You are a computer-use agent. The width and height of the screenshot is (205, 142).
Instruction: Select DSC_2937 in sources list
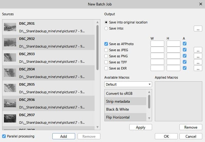click(48, 119)
